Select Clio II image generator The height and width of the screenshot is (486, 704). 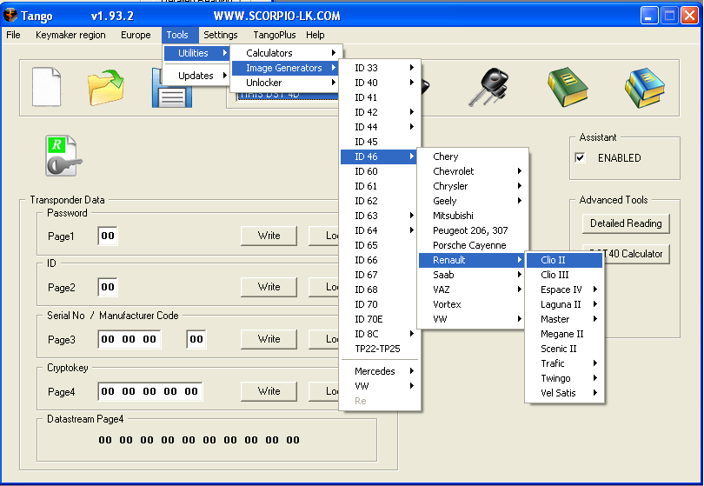click(x=564, y=260)
